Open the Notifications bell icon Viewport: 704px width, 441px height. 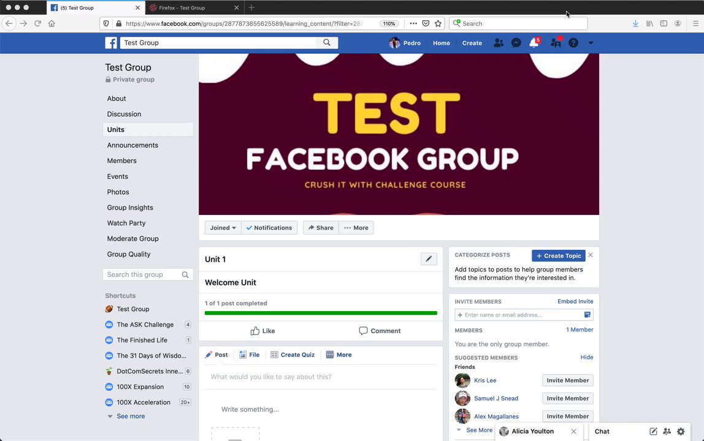pos(534,43)
